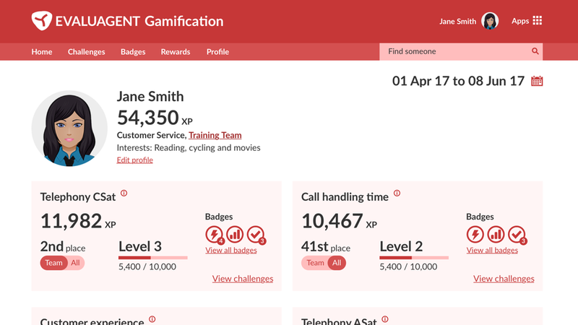Click the Level 2 progress bar
Viewport: 578px width, 325px height.
point(414,258)
